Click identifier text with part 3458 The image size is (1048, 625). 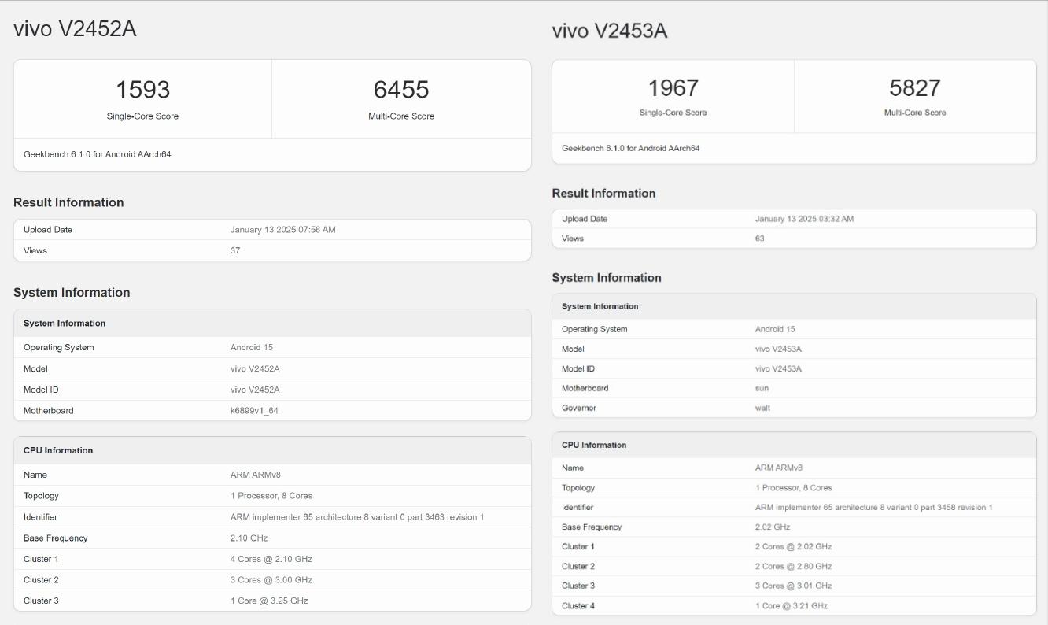click(x=874, y=508)
